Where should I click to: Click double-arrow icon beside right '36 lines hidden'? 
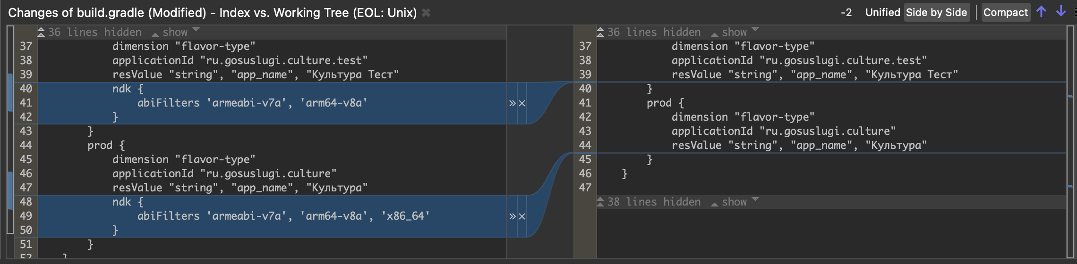(600, 32)
